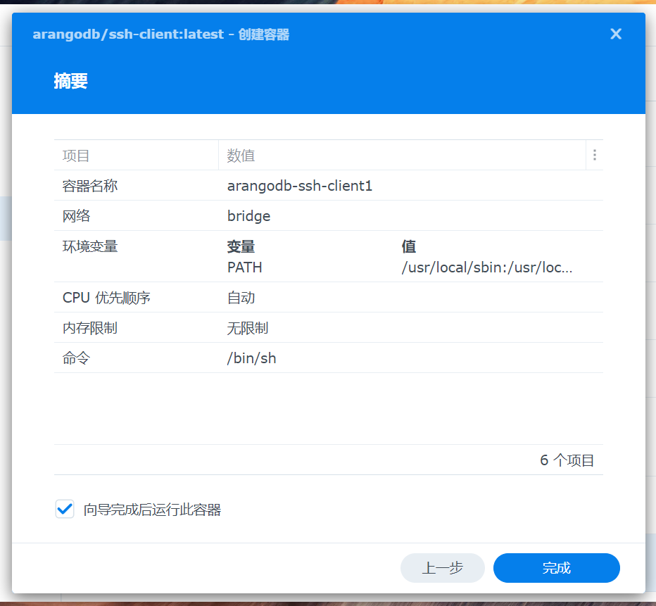
Task: Click the bridge network value
Action: pyautogui.click(x=248, y=216)
